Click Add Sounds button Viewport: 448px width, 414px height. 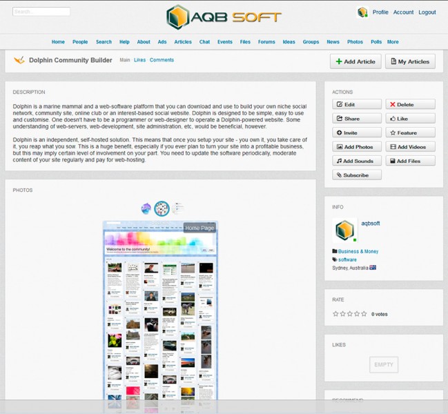click(357, 161)
